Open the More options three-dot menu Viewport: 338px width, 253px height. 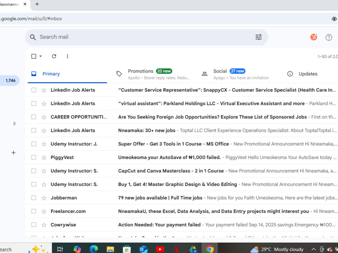(x=68, y=56)
